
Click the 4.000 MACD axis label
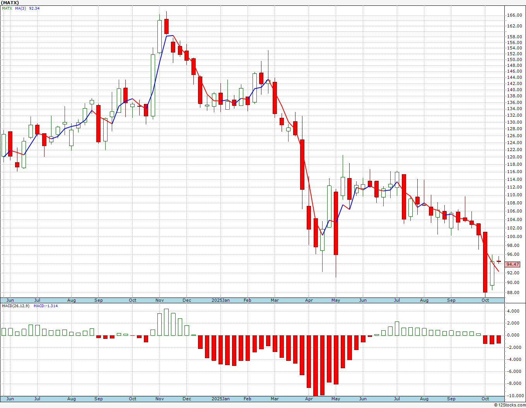(x=513, y=311)
